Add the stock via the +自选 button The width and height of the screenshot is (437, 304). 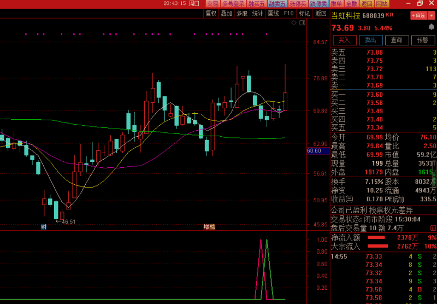[x=418, y=15]
